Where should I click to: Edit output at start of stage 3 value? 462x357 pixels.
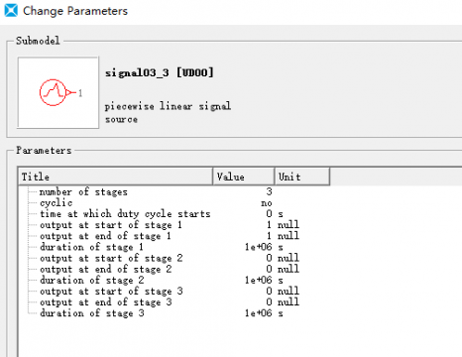[269, 292]
